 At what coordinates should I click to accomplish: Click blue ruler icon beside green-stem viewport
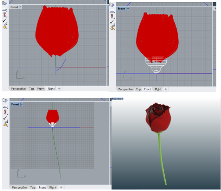point(5,100)
